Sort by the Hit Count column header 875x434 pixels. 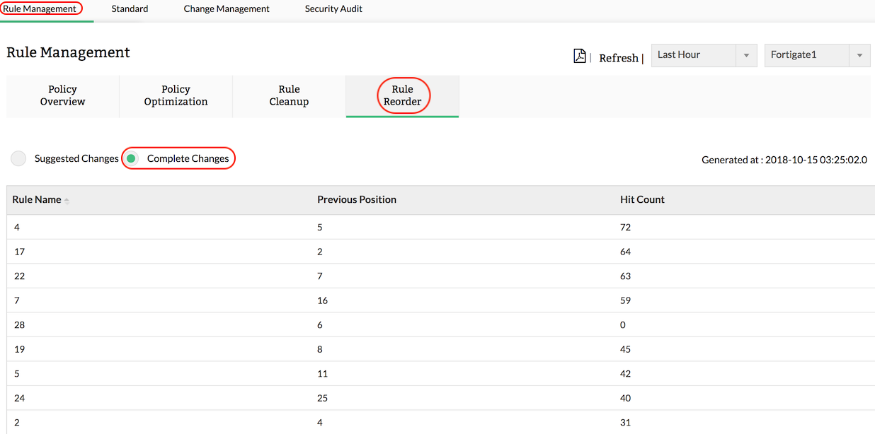pos(642,199)
